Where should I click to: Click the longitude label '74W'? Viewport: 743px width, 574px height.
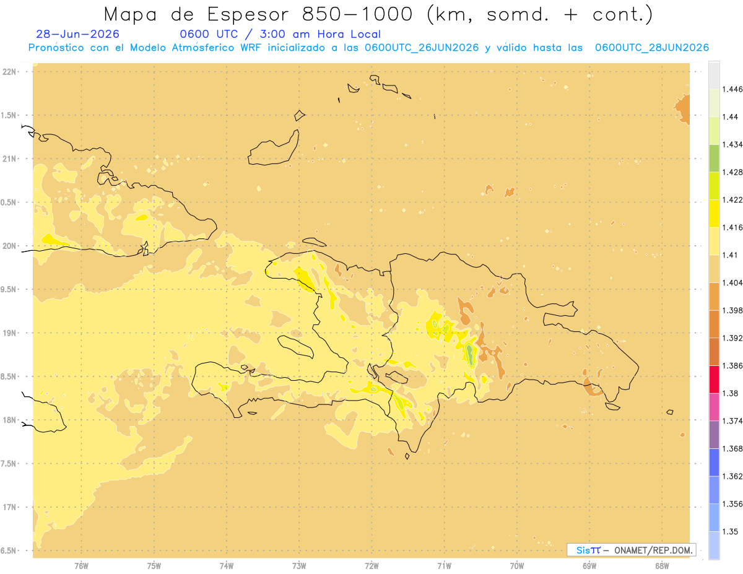(227, 567)
